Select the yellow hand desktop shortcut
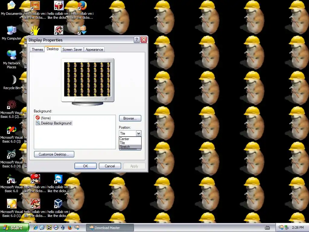Viewport: 309px width, 232px height. 35,30
